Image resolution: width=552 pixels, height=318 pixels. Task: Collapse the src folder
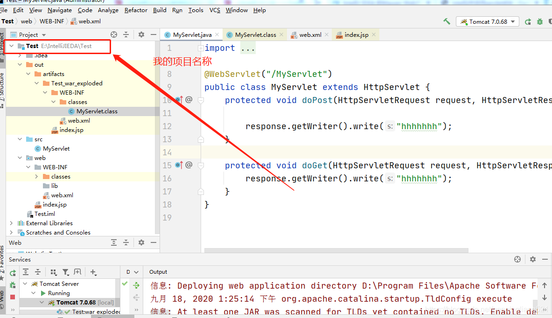click(20, 139)
